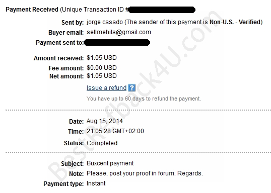Click the date Aug 15, 2014
Image resolution: width=271 pixels, height=193 pixels.
(x=105, y=121)
